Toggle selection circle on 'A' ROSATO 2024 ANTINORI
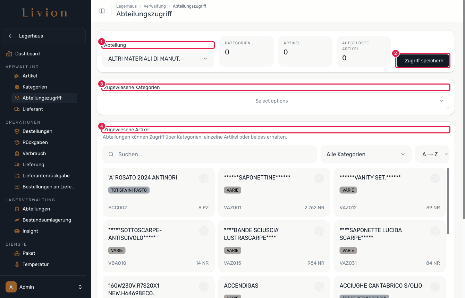This screenshot has height=298, width=465. [204, 178]
